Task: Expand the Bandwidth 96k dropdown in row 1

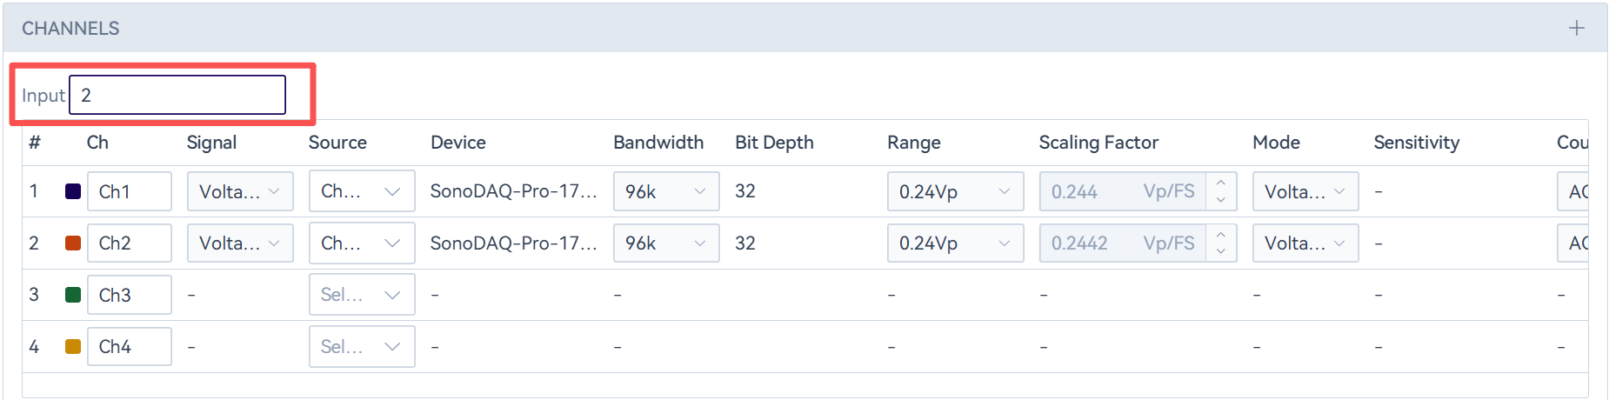Action: pyautogui.click(x=666, y=191)
